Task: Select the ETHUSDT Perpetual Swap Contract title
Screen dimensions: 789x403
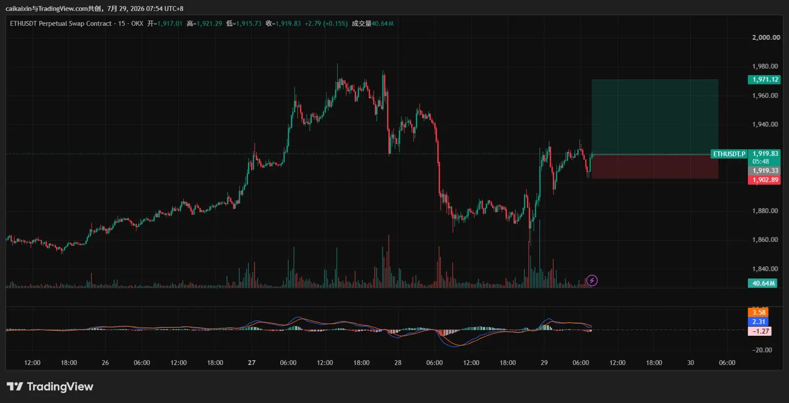Action: [61, 23]
